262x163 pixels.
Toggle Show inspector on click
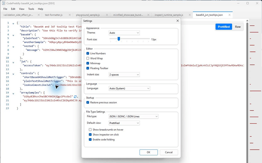point(90,135)
